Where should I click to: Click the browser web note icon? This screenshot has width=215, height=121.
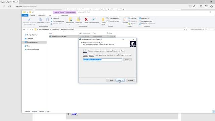tap(206, 6)
